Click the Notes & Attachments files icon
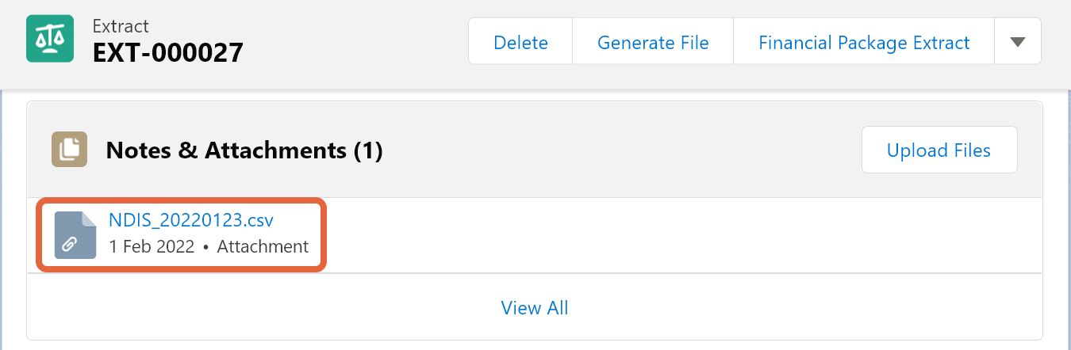 [69, 150]
